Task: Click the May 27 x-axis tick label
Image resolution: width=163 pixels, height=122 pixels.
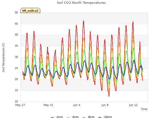Action: coord(20,105)
